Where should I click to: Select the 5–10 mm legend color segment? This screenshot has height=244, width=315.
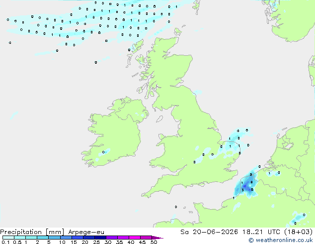55,238
